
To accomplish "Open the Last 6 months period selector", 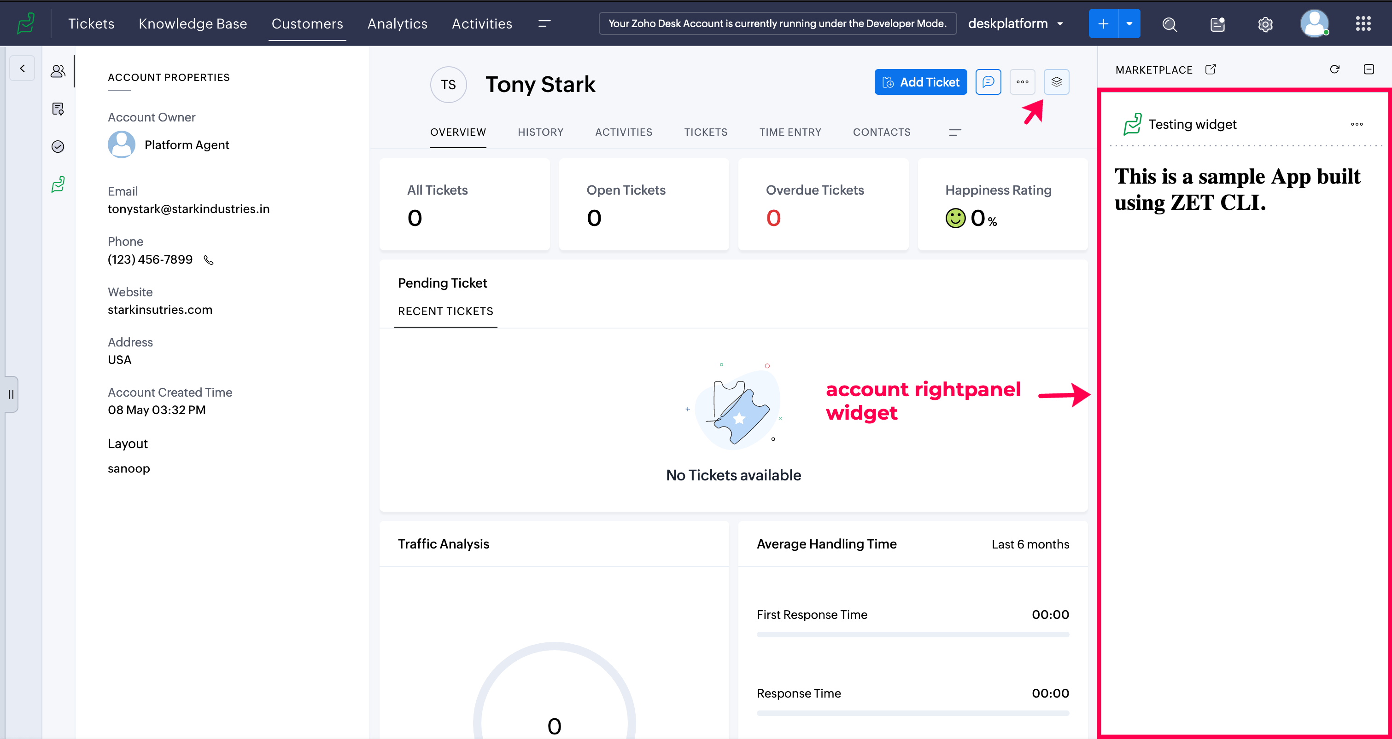I will (1030, 544).
